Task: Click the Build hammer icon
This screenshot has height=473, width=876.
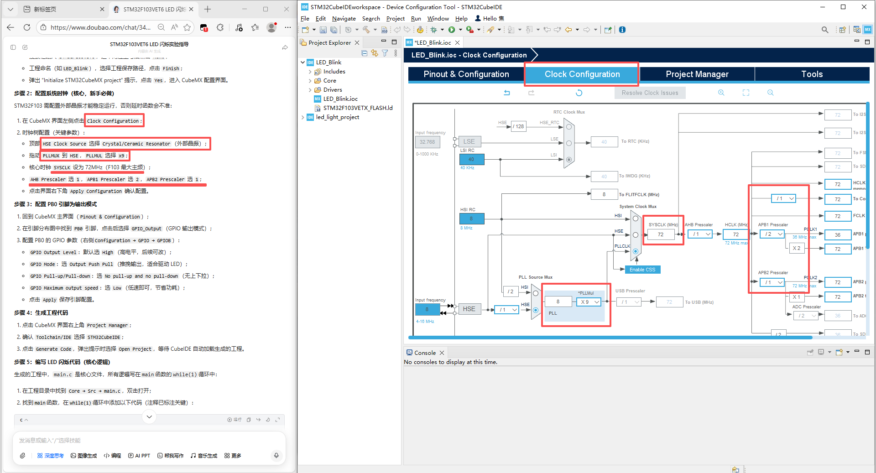Action: [366, 30]
